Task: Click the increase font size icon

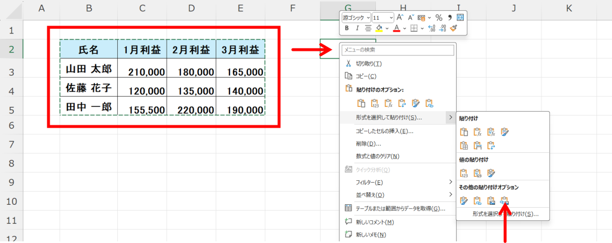Action: click(x=400, y=17)
